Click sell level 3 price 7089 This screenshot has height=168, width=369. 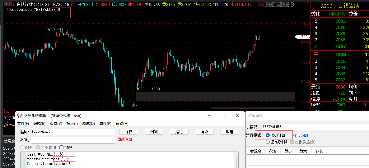pos(340,34)
